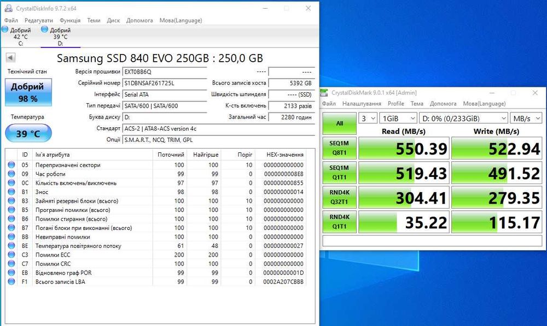Click the HEX-значення column header
Viewport: 547px width, 326px height.
(281, 155)
